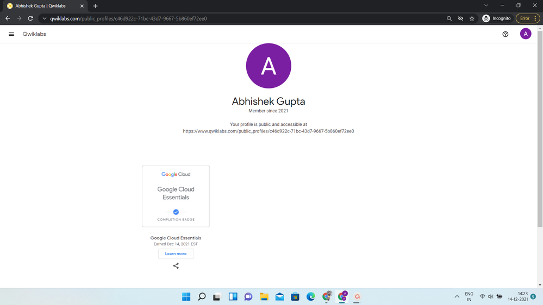Open Chrome's Error menu button

click(x=528, y=18)
